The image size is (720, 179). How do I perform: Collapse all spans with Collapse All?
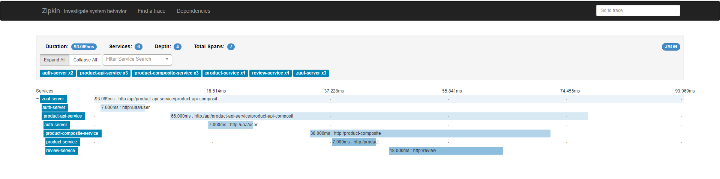(85, 60)
